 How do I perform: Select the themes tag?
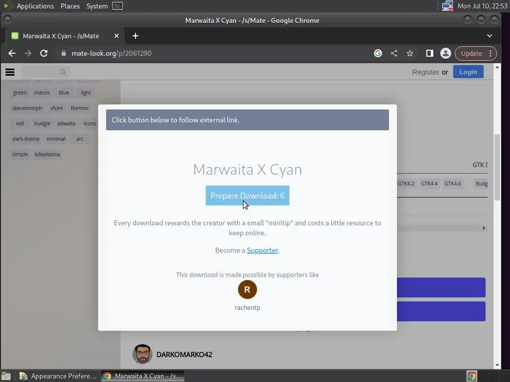79,108
